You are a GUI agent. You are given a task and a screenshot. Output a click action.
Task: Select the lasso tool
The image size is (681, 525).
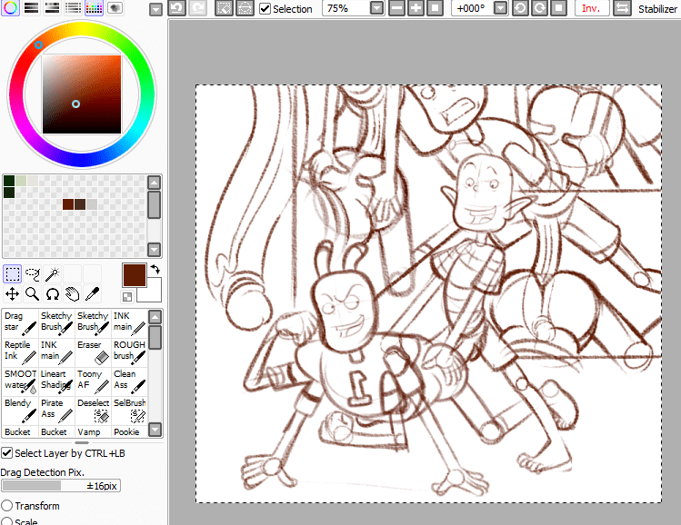tap(33, 274)
